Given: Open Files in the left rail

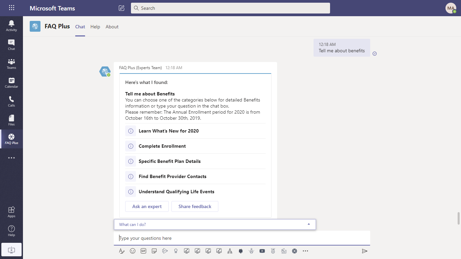Looking at the screenshot, I should (x=11, y=120).
